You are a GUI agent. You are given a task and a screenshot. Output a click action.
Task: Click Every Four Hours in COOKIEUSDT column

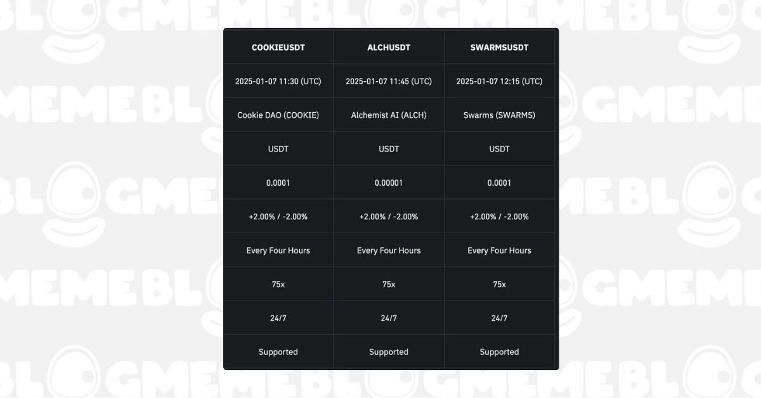278,250
